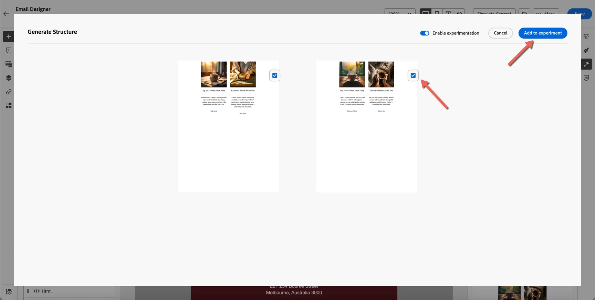The width and height of the screenshot is (595, 300).
Task: Click the Take a Sip link in second variant
Action: [x=381, y=111]
